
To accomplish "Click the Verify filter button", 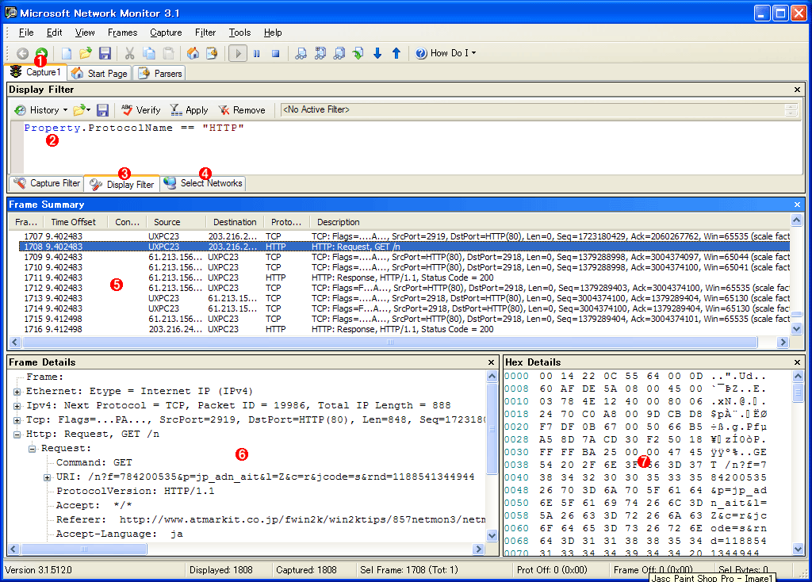I will 141,110.
